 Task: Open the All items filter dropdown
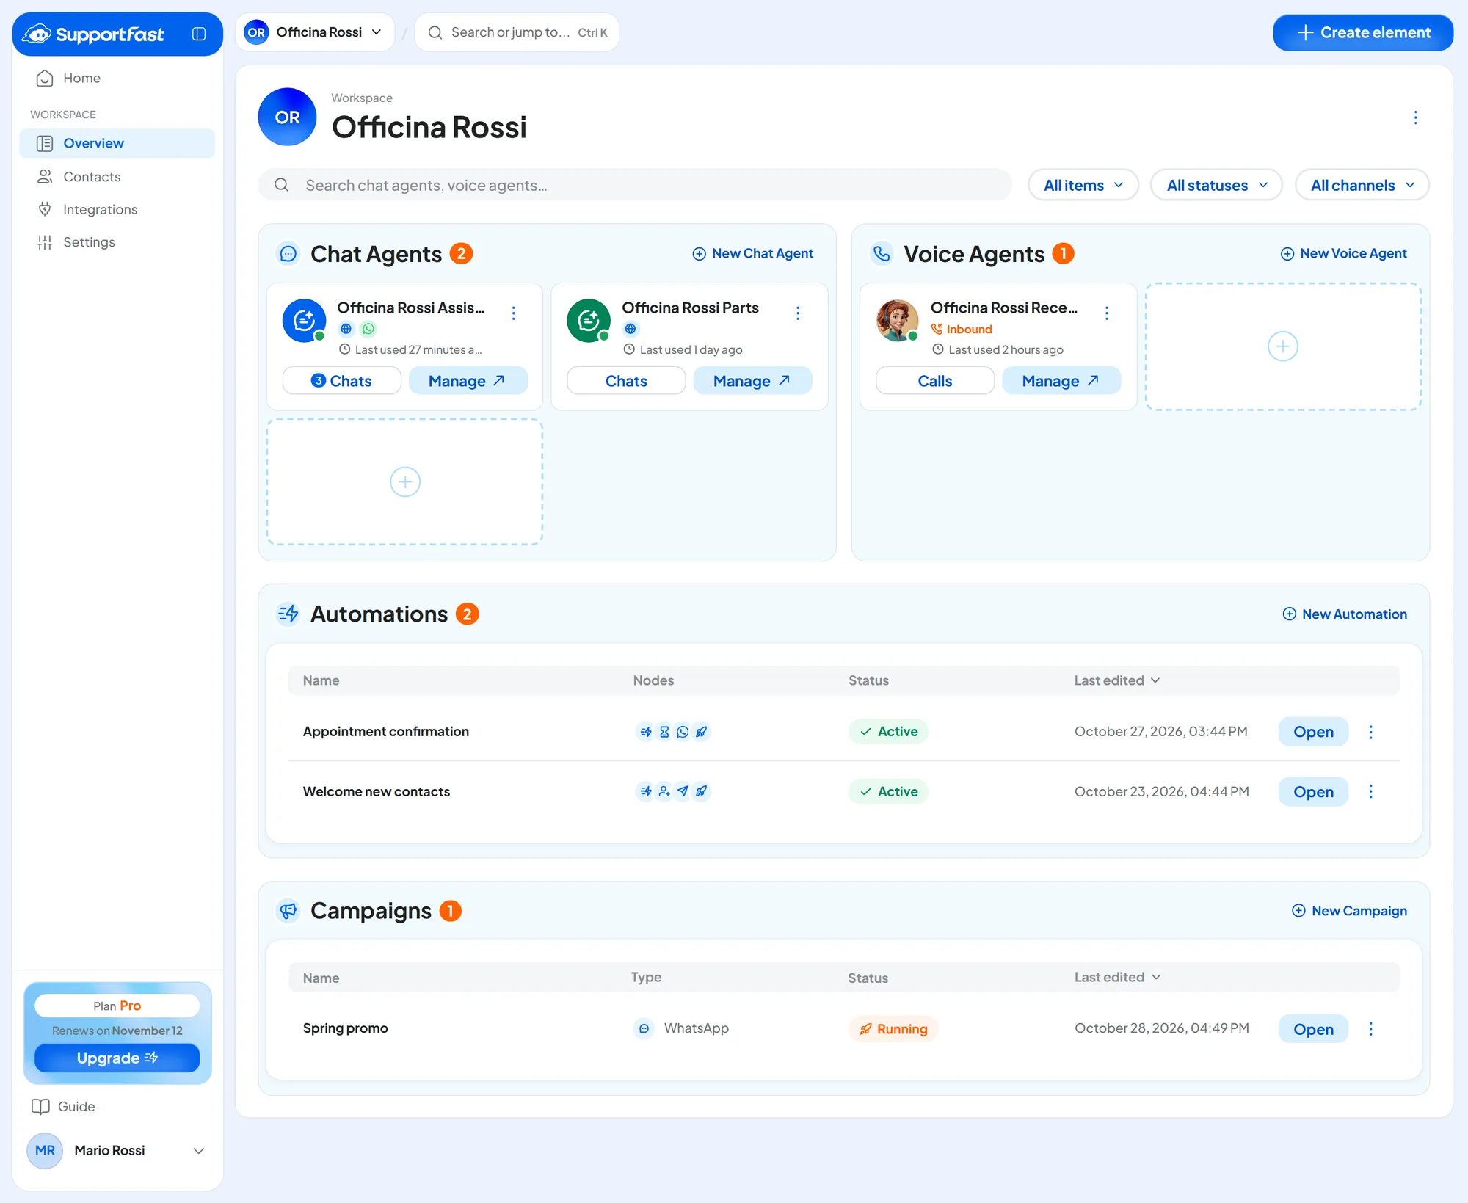[1083, 185]
